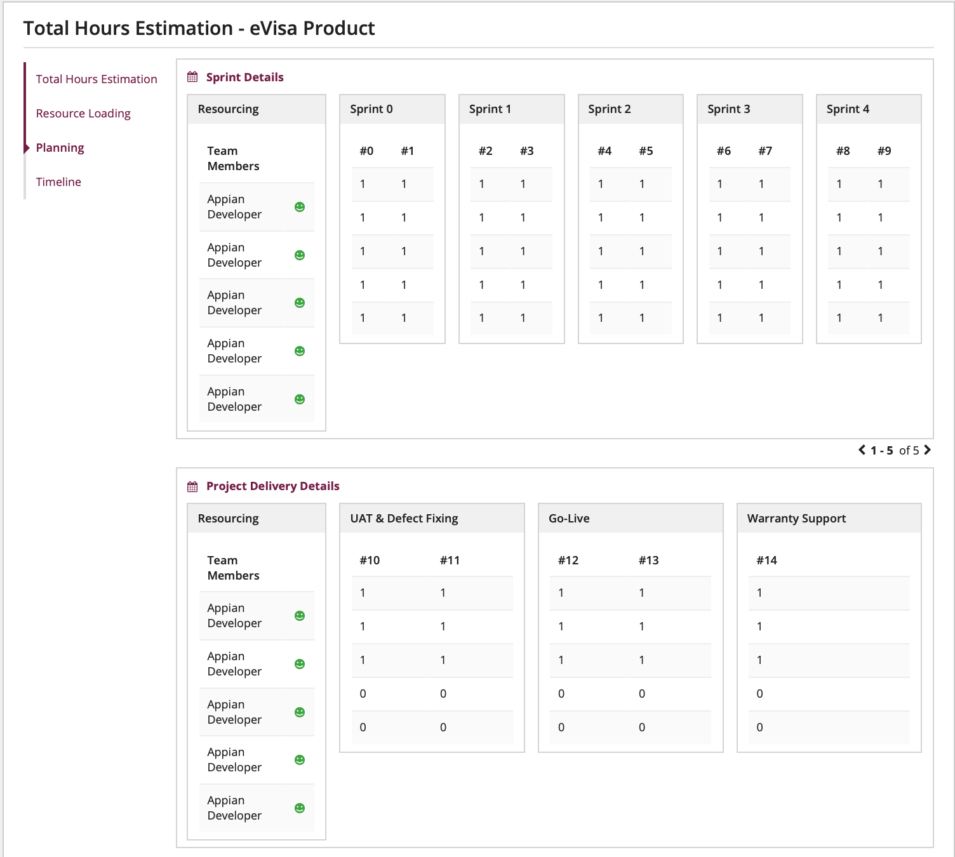
Task: Click the page title 'Total Hours Estimation - eVisa Product'
Action: click(199, 28)
